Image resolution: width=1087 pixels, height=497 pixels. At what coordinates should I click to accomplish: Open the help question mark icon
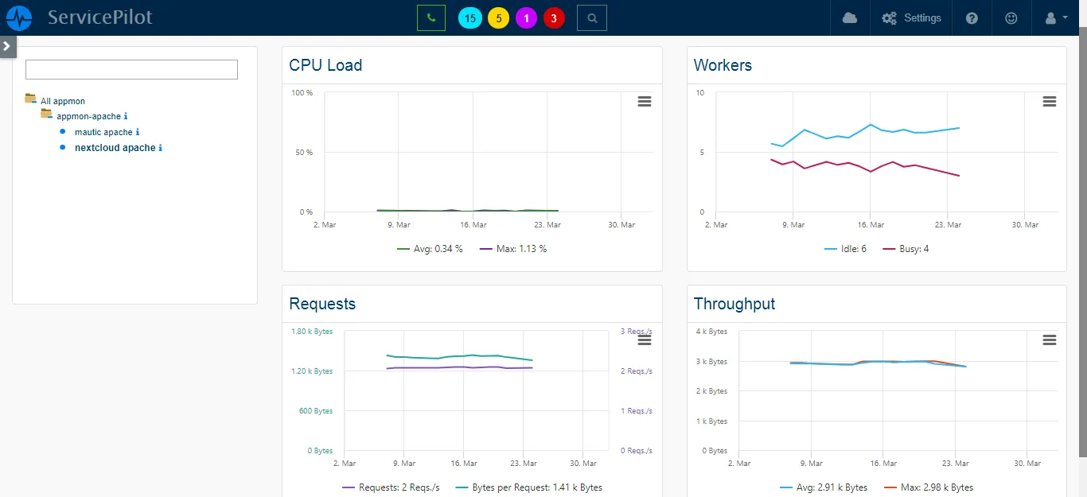[x=972, y=17]
